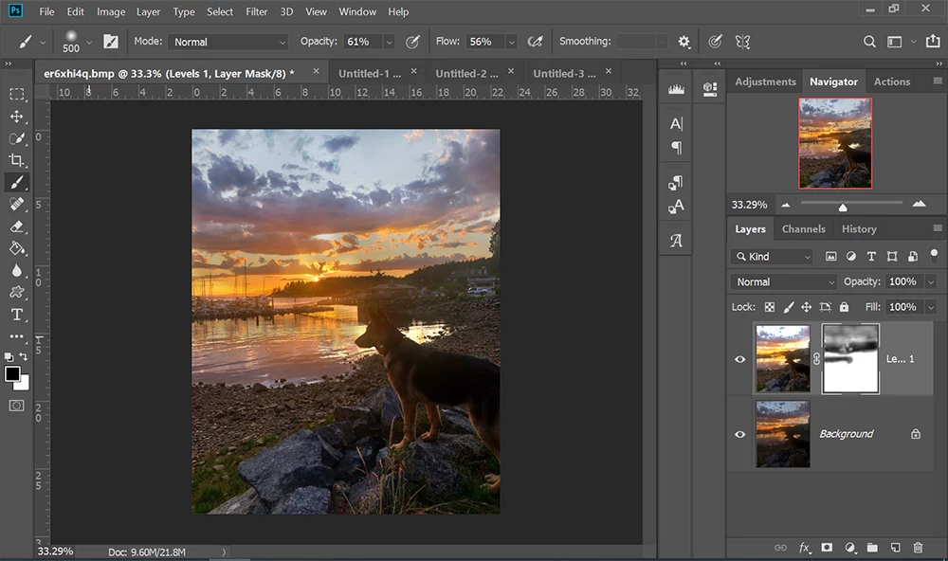Screen dimensions: 948x561
Task: Open the brush blending Mode dropdown
Action: [228, 42]
